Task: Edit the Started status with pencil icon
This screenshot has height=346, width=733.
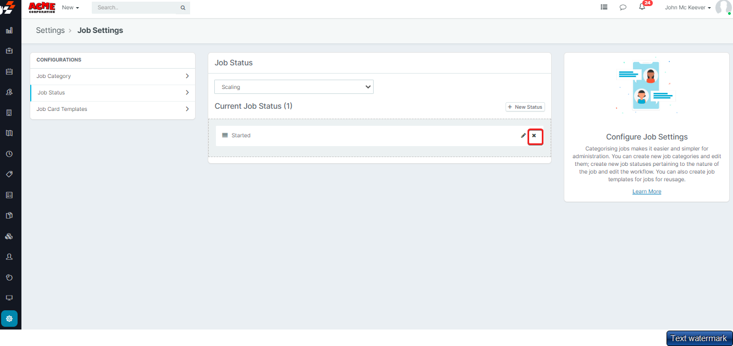Action: click(523, 136)
